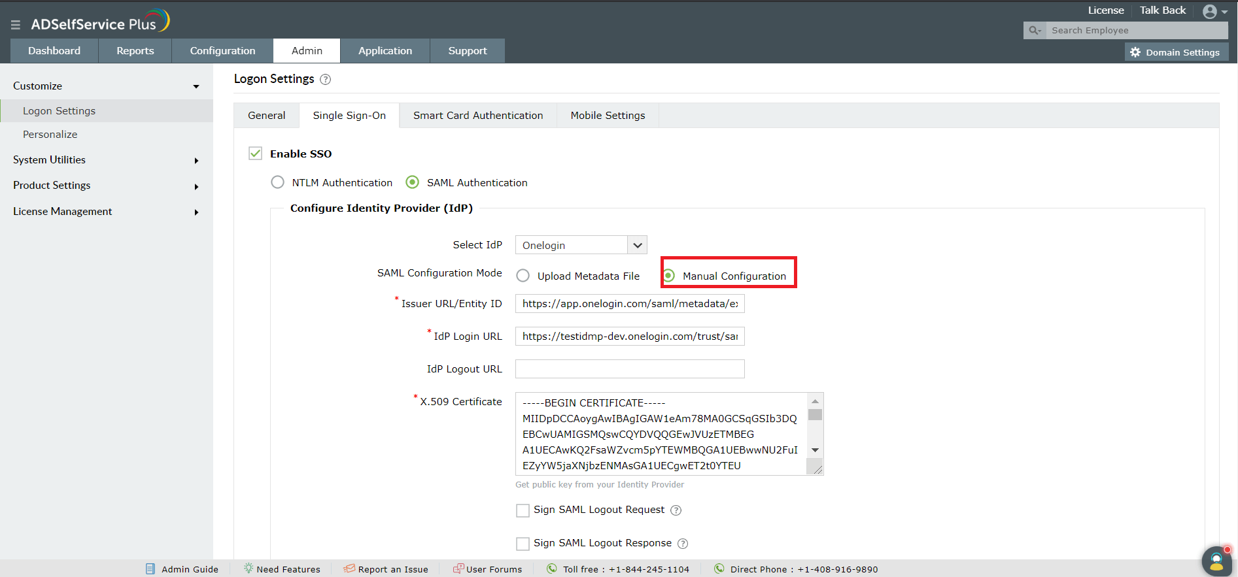Open Logon Settings in the sidebar

point(107,111)
